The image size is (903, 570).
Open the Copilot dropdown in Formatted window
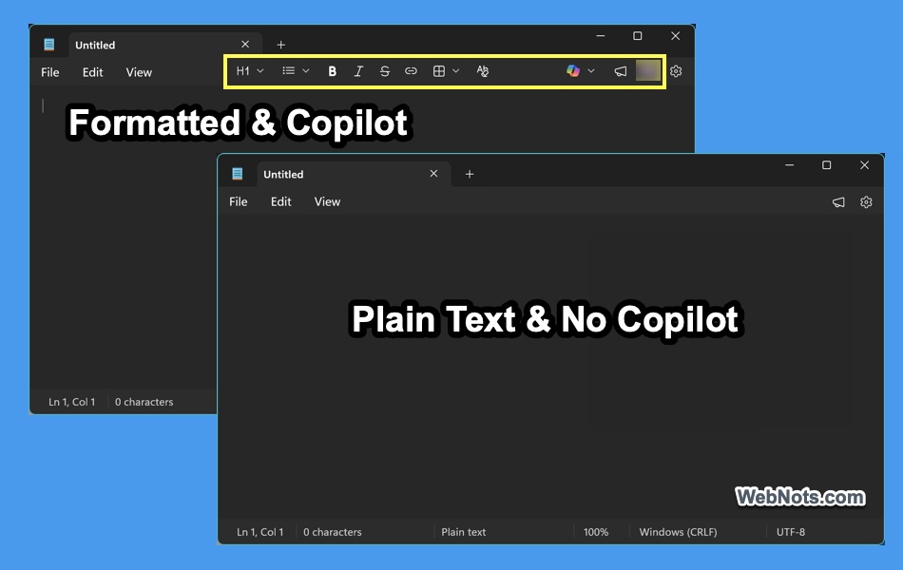(580, 71)
